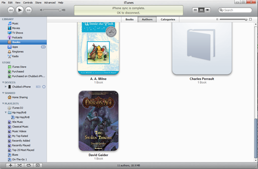258x169 pixels.
Task: Switch to Cover Flow view
Action: [x=207, y=10]
